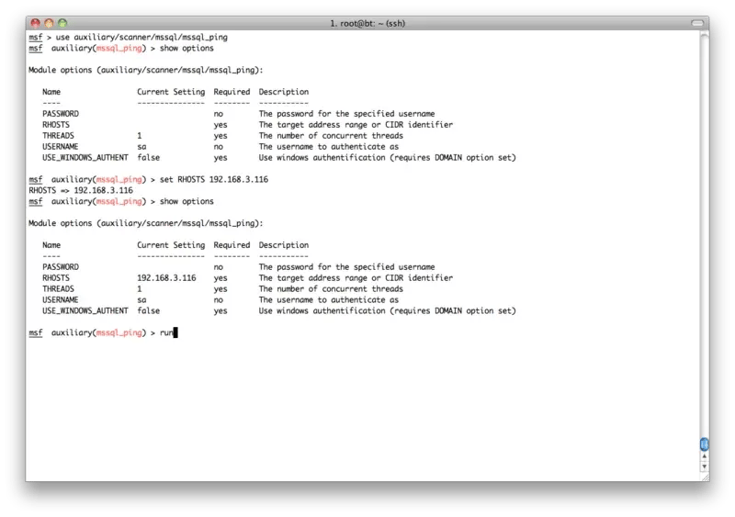This screenshot has height=517, width=735.
Task: Click 'USE_WINDOWS_AUTHENT' in the first options table
Action: [x=85, y=157]
